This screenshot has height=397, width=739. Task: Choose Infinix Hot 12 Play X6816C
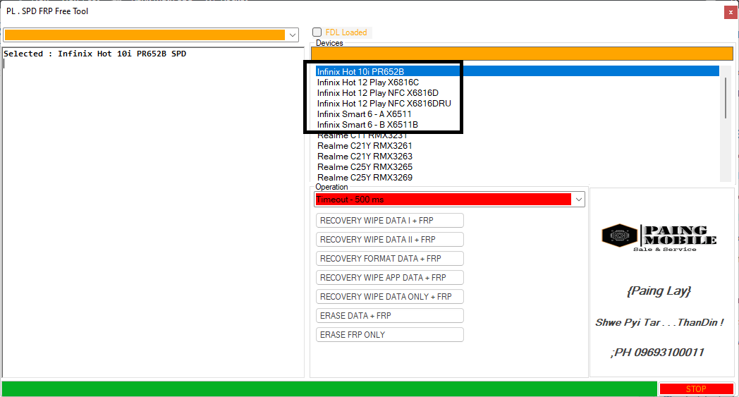coord(367,83)
